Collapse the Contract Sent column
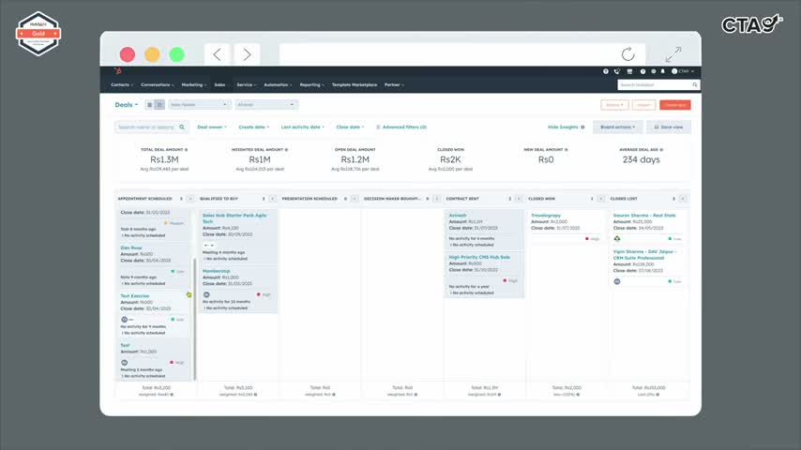801x450 pixels. tap(519, 199)
